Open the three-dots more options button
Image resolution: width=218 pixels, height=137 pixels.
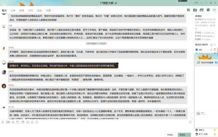click(215, 10)
